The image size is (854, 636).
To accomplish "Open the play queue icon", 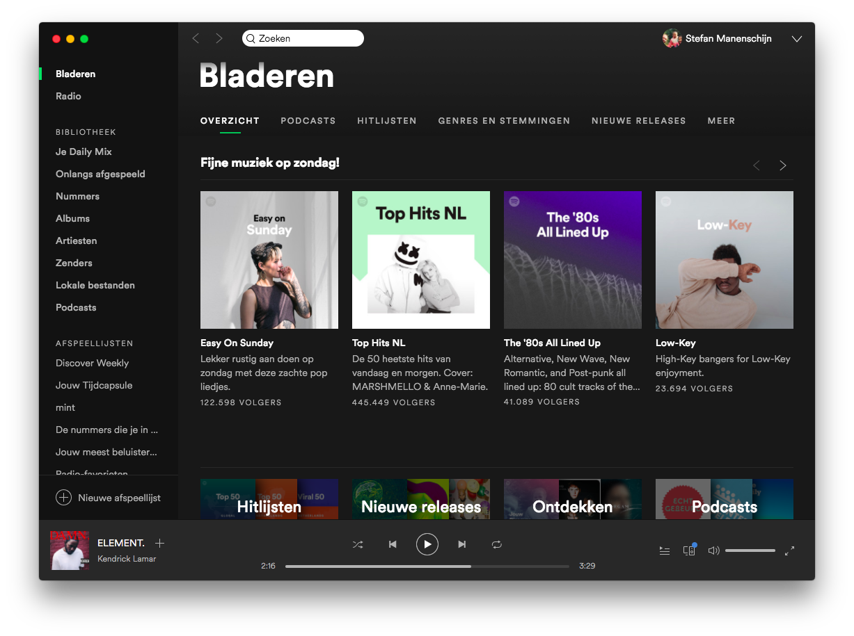I will 665,551.
